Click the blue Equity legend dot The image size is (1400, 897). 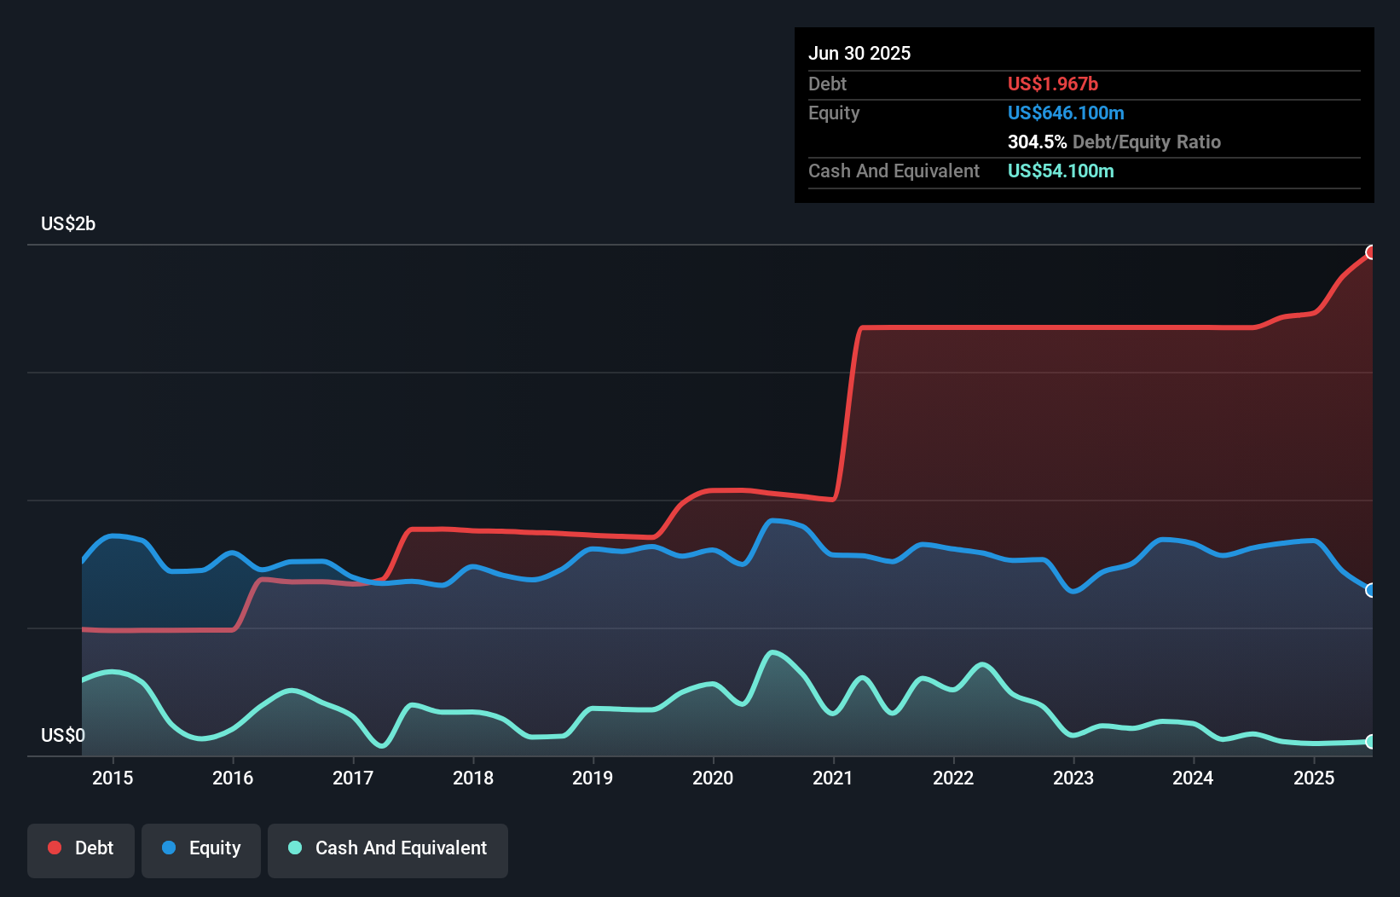point(169,848)
